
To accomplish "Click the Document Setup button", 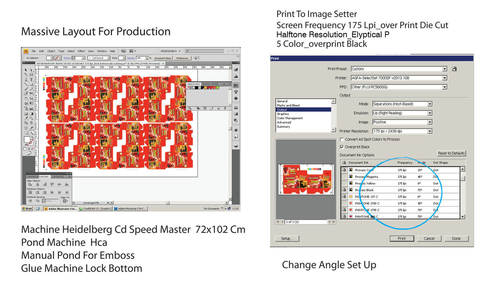I will pyautogui.click(x=163, y=58).
